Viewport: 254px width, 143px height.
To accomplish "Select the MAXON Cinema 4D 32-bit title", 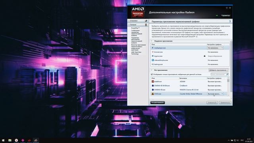I will click(x=189, y=90).
